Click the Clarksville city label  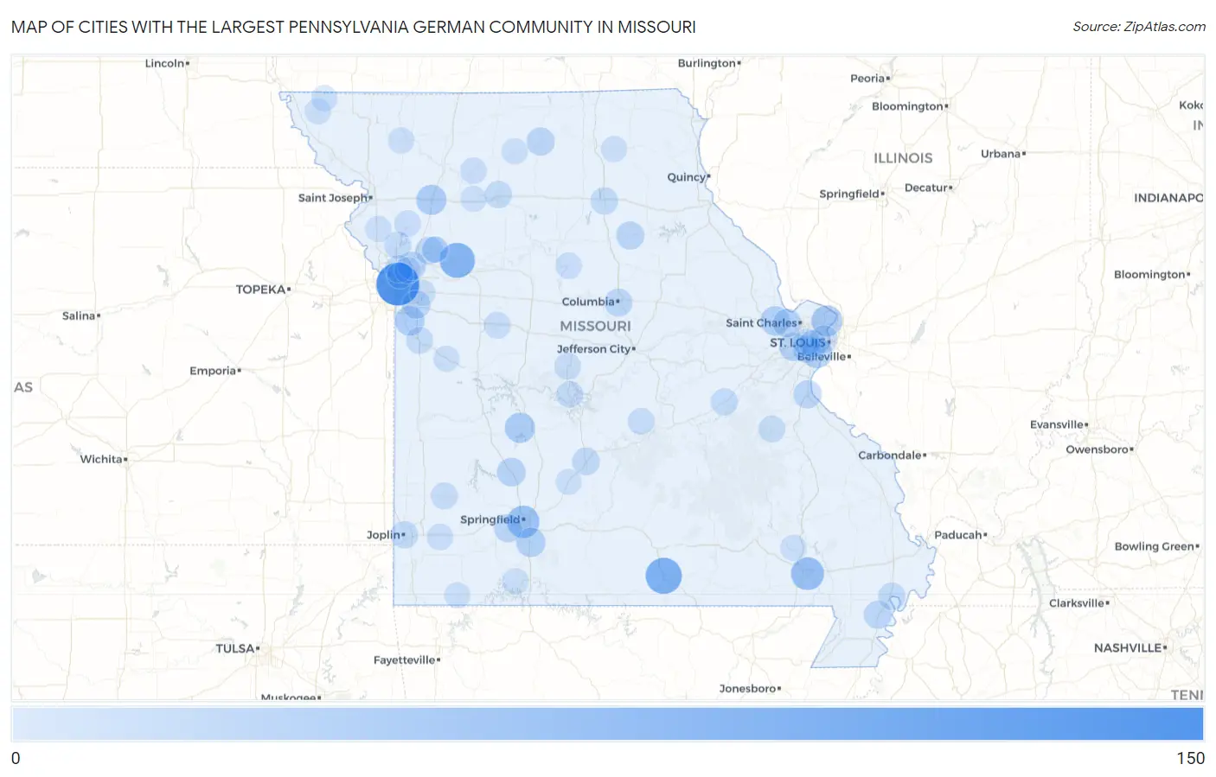tap(1077, 603)
